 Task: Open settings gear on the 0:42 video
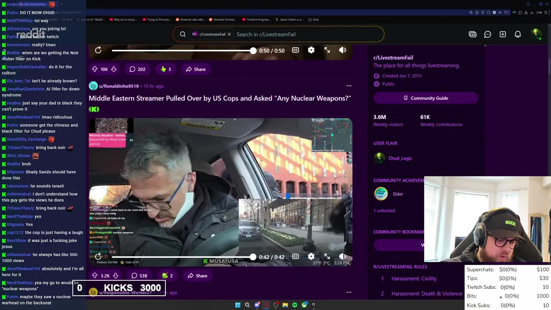311,257
